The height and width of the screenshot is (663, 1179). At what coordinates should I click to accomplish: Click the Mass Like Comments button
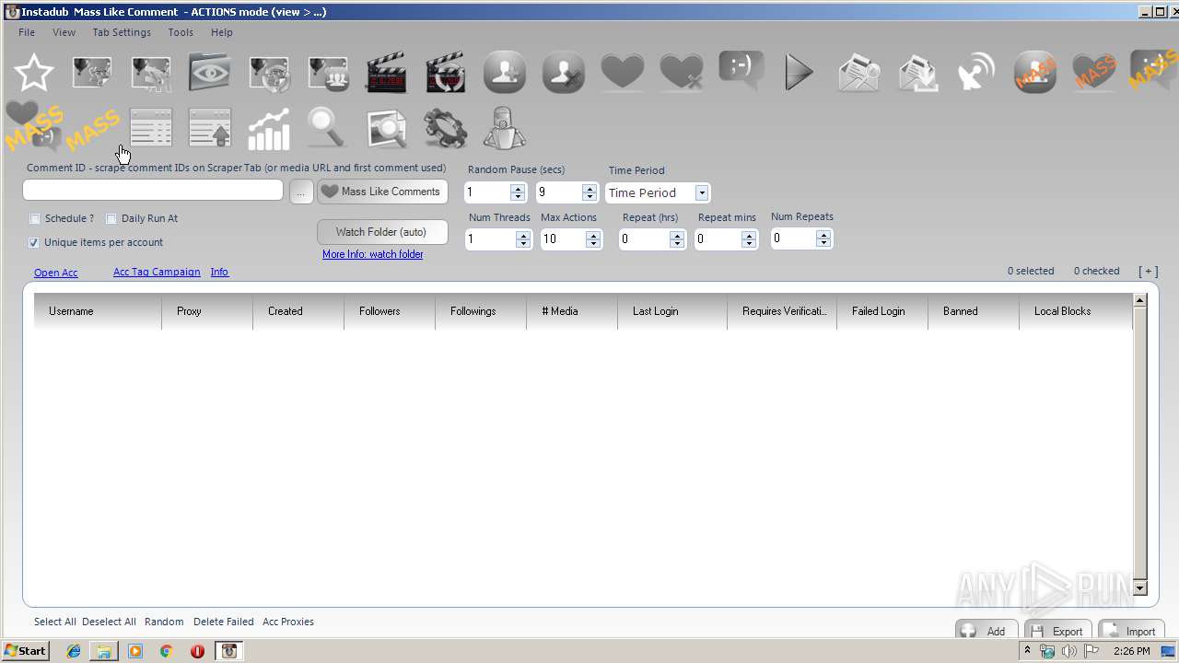pyautogui.click(x=382, y=192)
